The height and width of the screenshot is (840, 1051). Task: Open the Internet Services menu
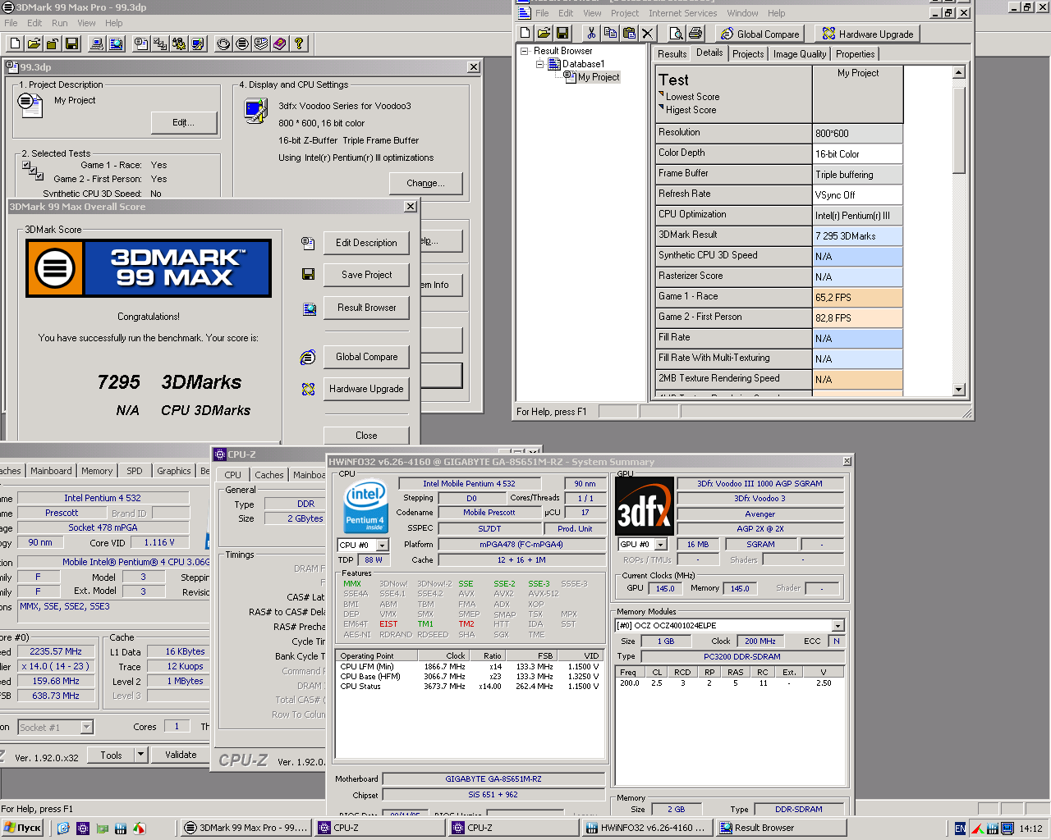(x=682, y=13)
